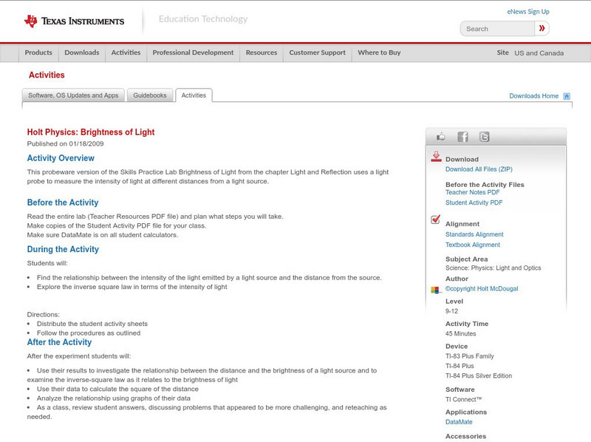Open the Resources menu
The height and width of the screenshot is (442, 591).
pyautogui.click(x=262, y=52)
